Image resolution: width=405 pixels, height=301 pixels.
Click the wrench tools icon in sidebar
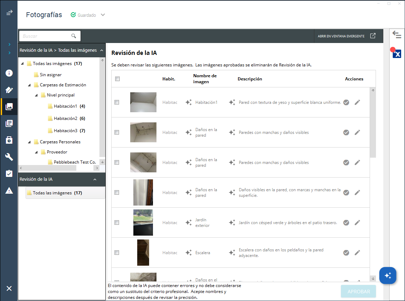click(9, 157)
